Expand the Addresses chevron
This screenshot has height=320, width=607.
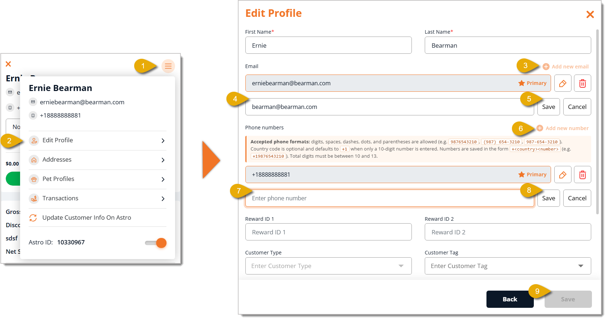163,160
